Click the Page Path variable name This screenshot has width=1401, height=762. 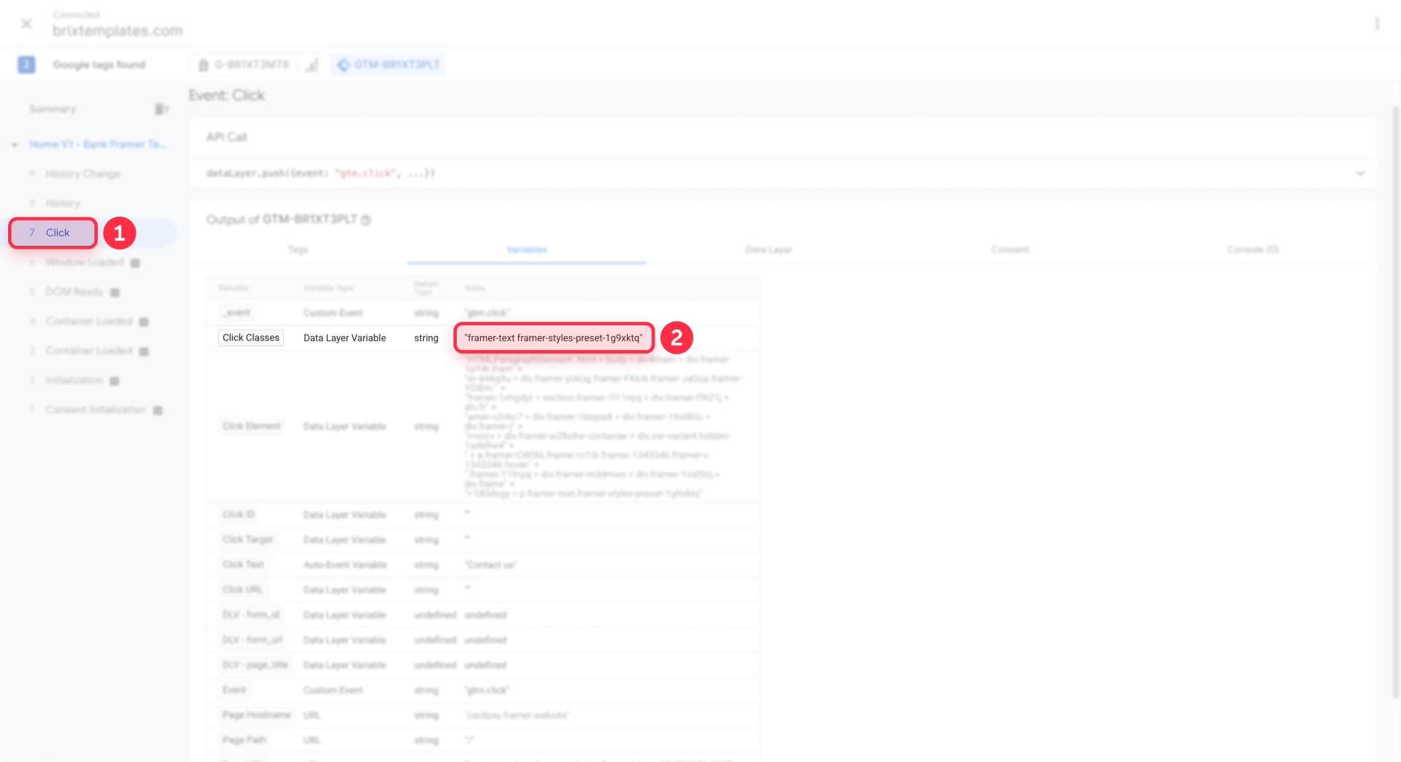(x=244, y=739)
